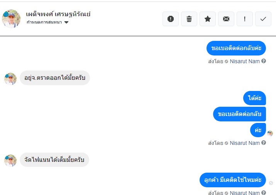Open the large profile photo in header
The height and width of the screenshot is (195, 276).
pos(11,18)
